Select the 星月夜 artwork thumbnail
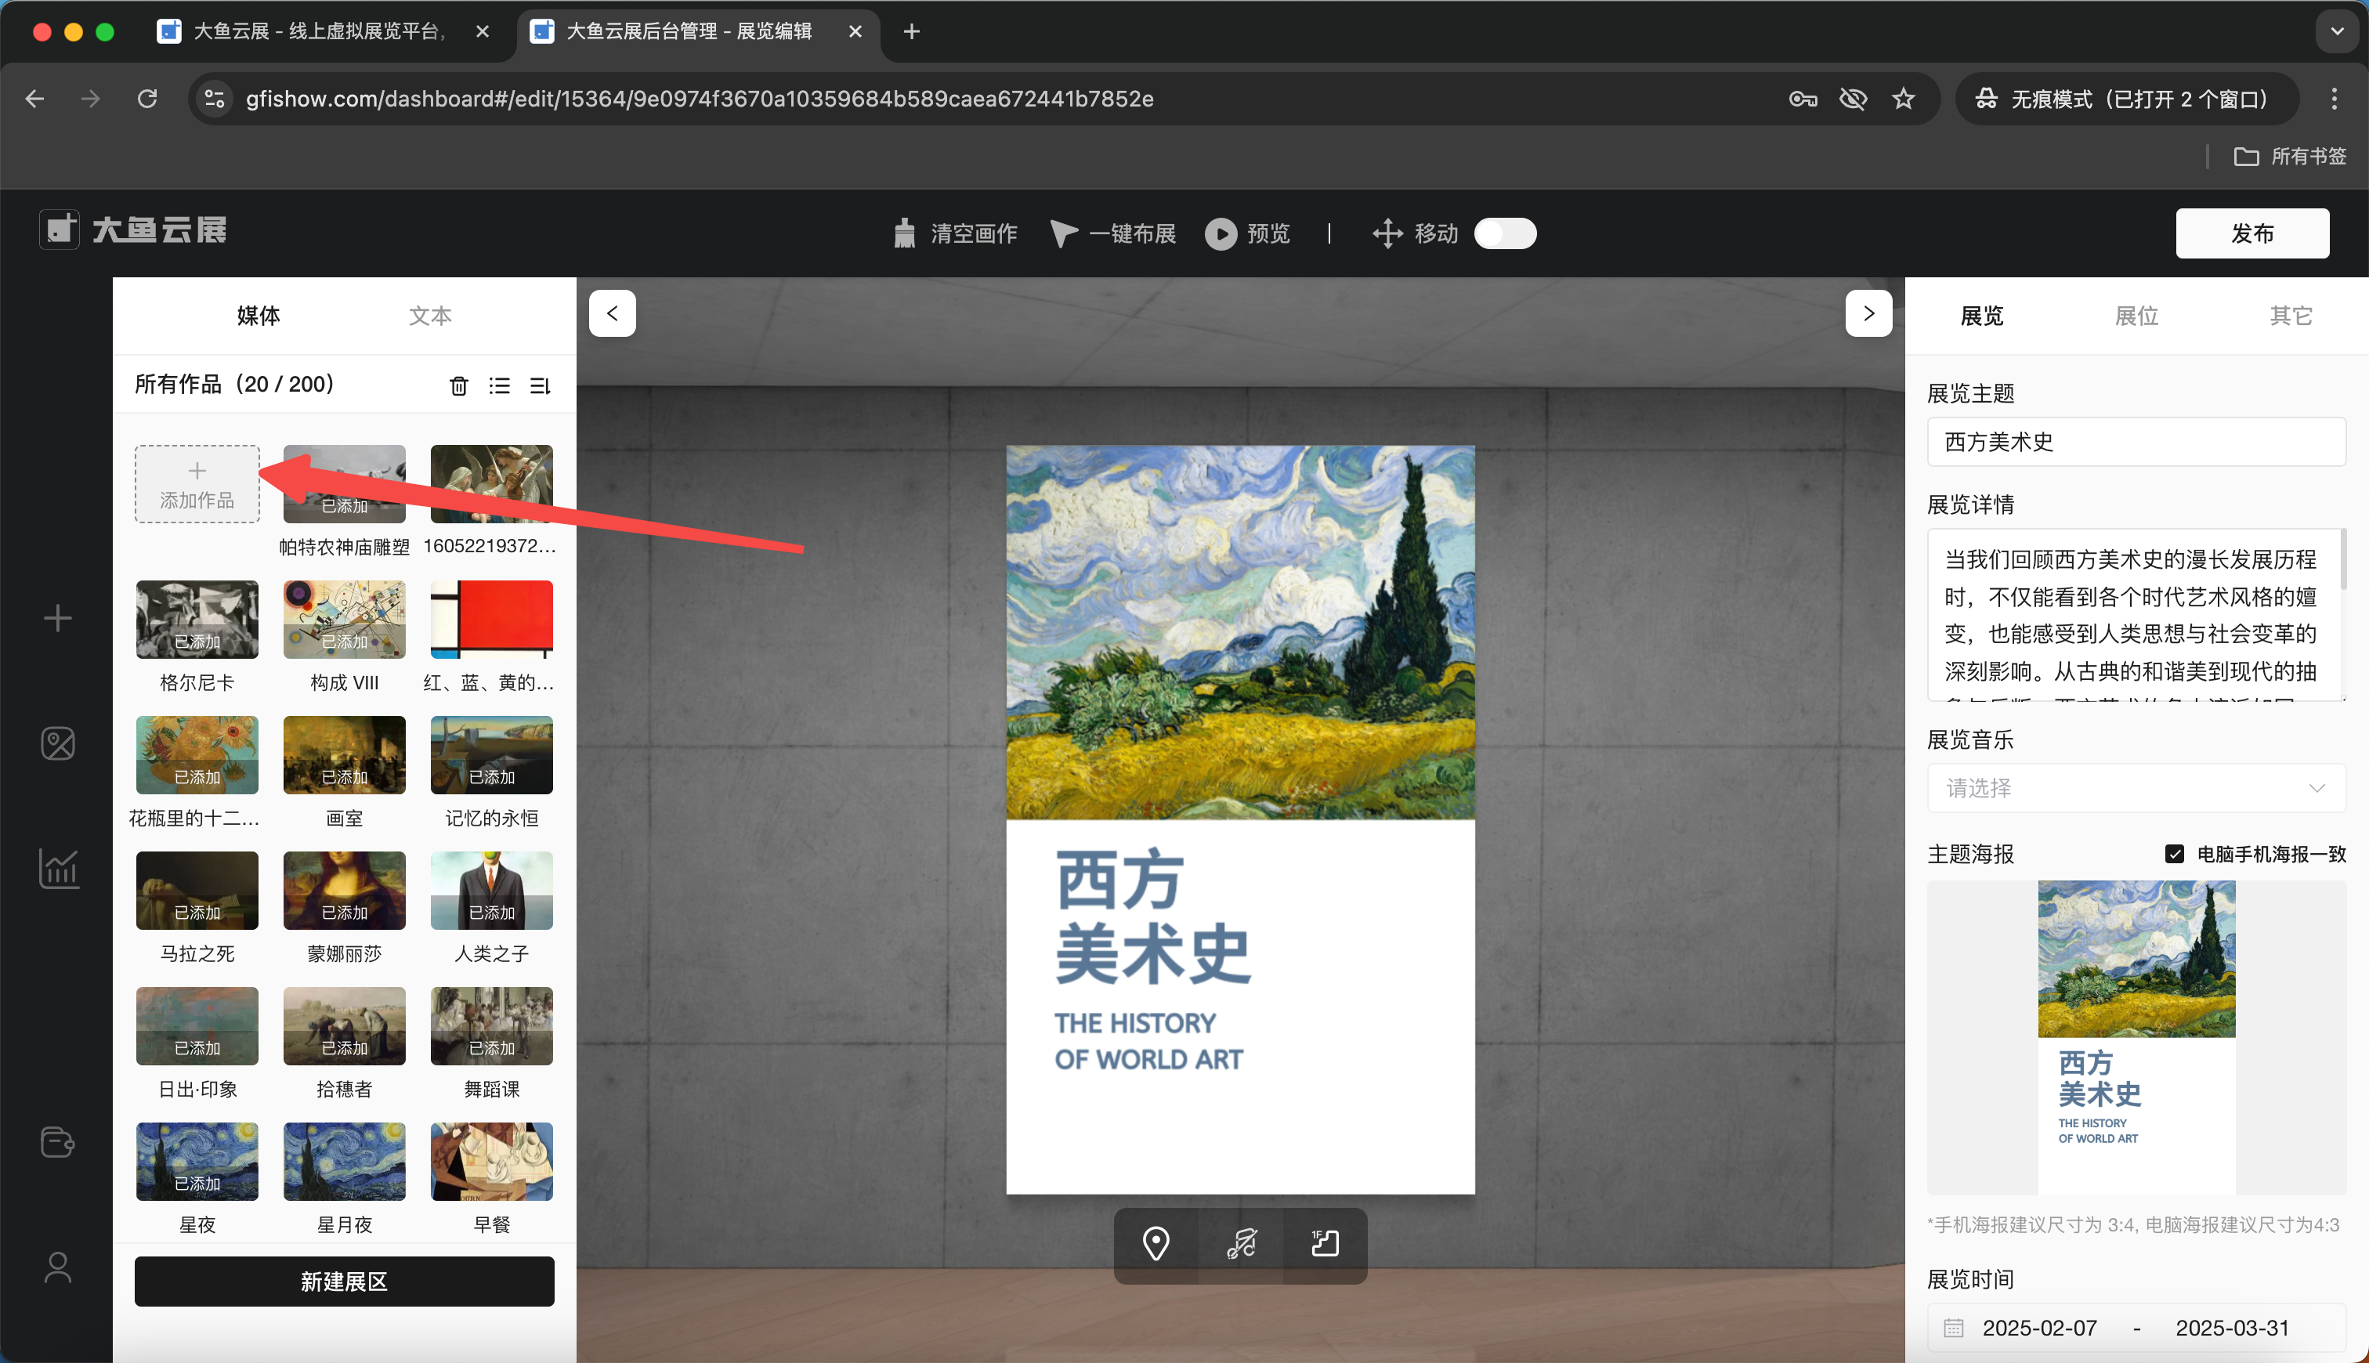The width and height of the screenshot is (2369, 1363). pyautogui.click(x=345, y=1161)
